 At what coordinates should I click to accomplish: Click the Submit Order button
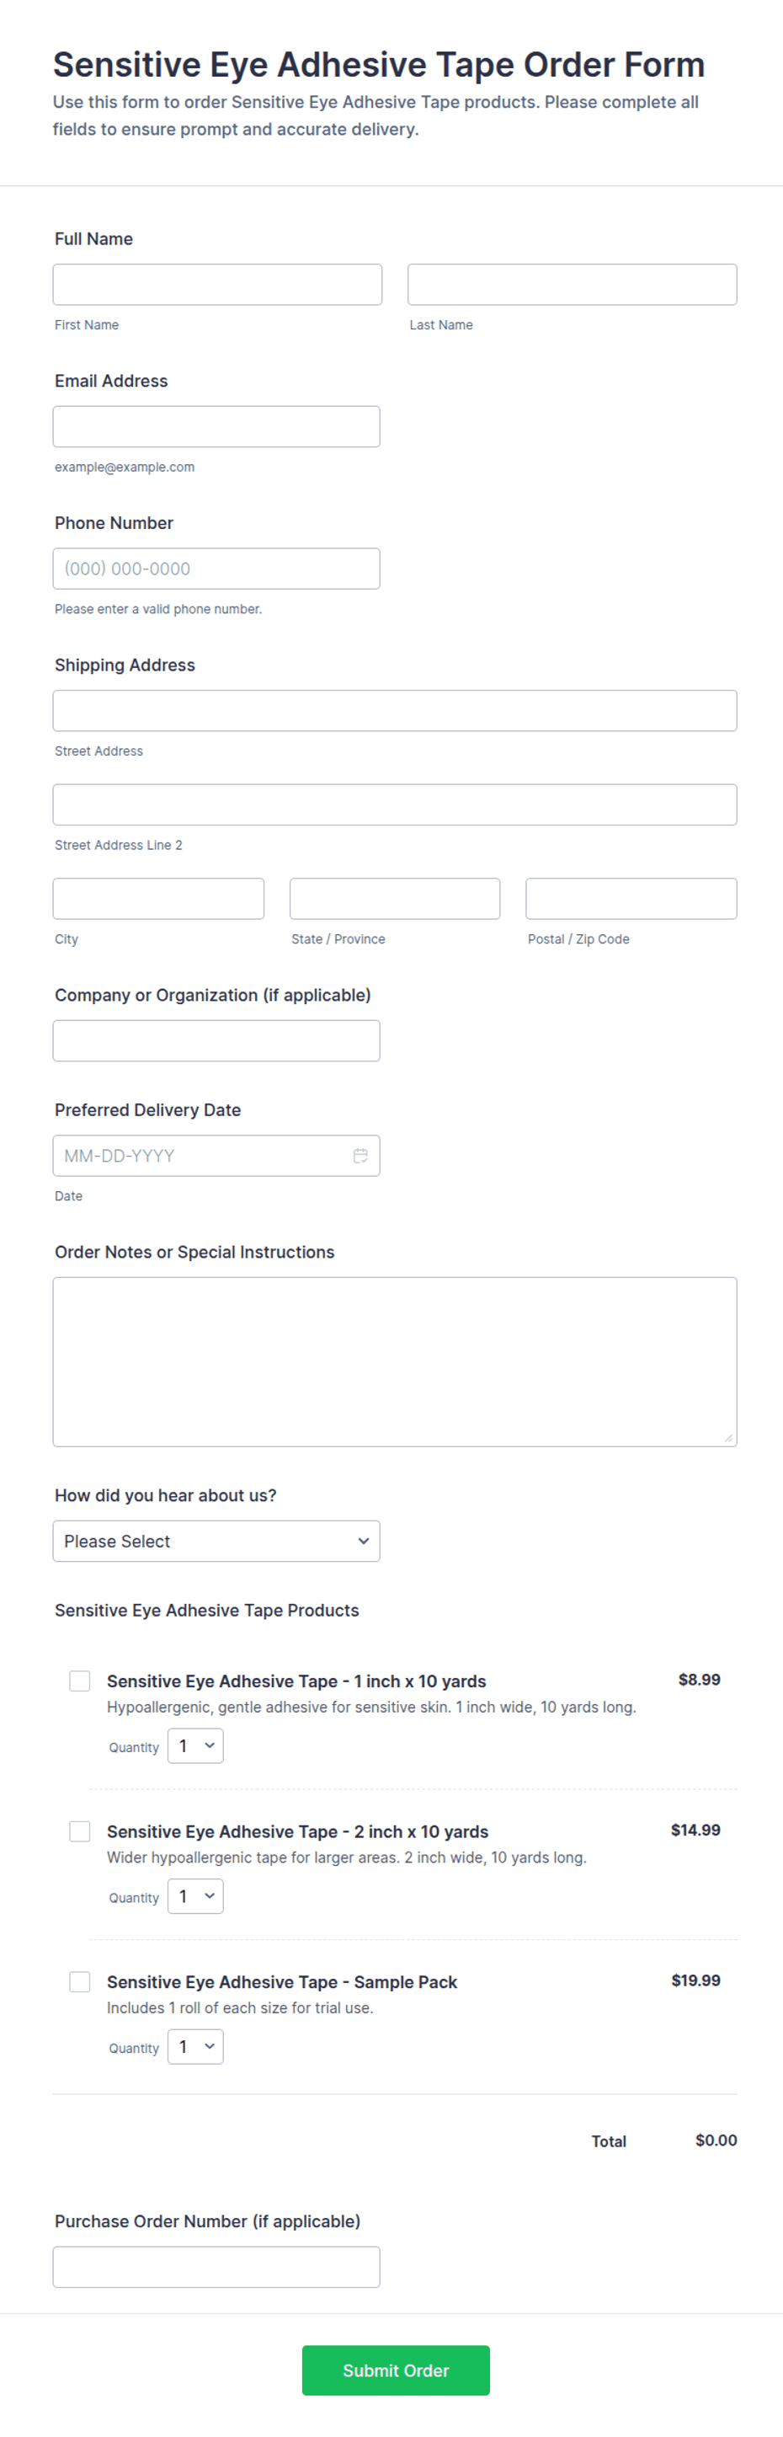[x=397, y=2370]
